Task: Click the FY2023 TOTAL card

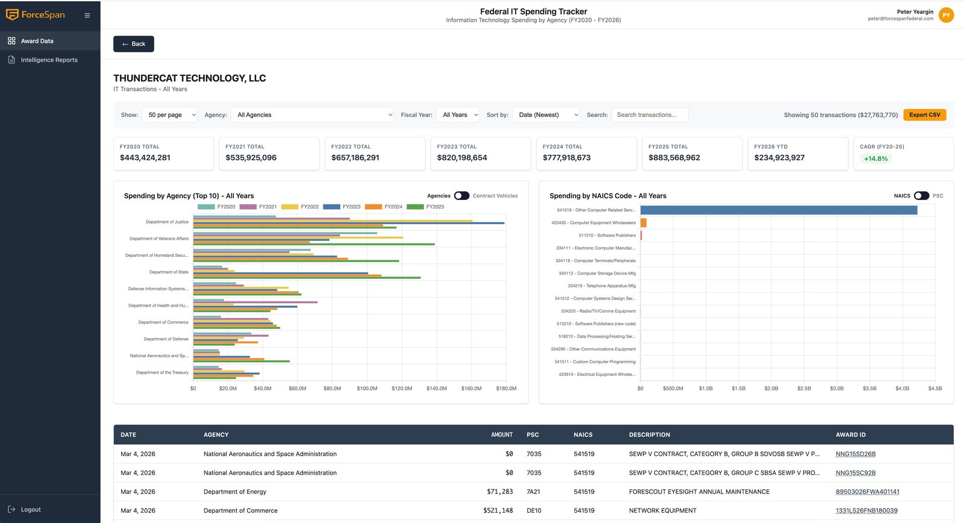Action: pos(481,154)
